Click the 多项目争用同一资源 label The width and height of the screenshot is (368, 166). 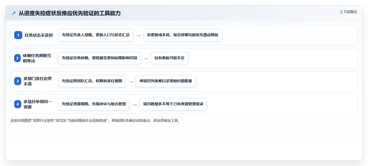pyautogui.click(x=38, y=104)
